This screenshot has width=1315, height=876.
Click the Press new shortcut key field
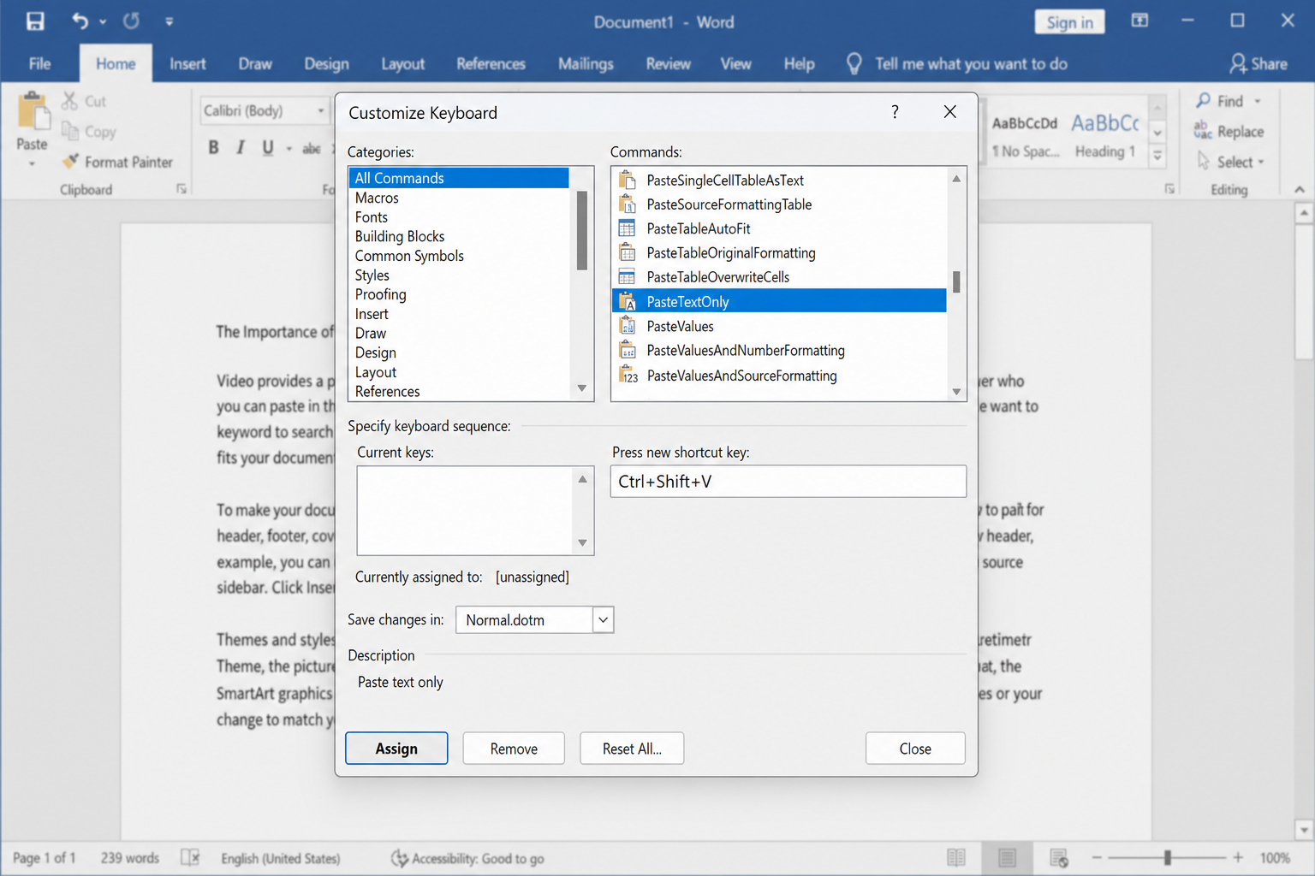pyautogui.click(x=788, y=482)
